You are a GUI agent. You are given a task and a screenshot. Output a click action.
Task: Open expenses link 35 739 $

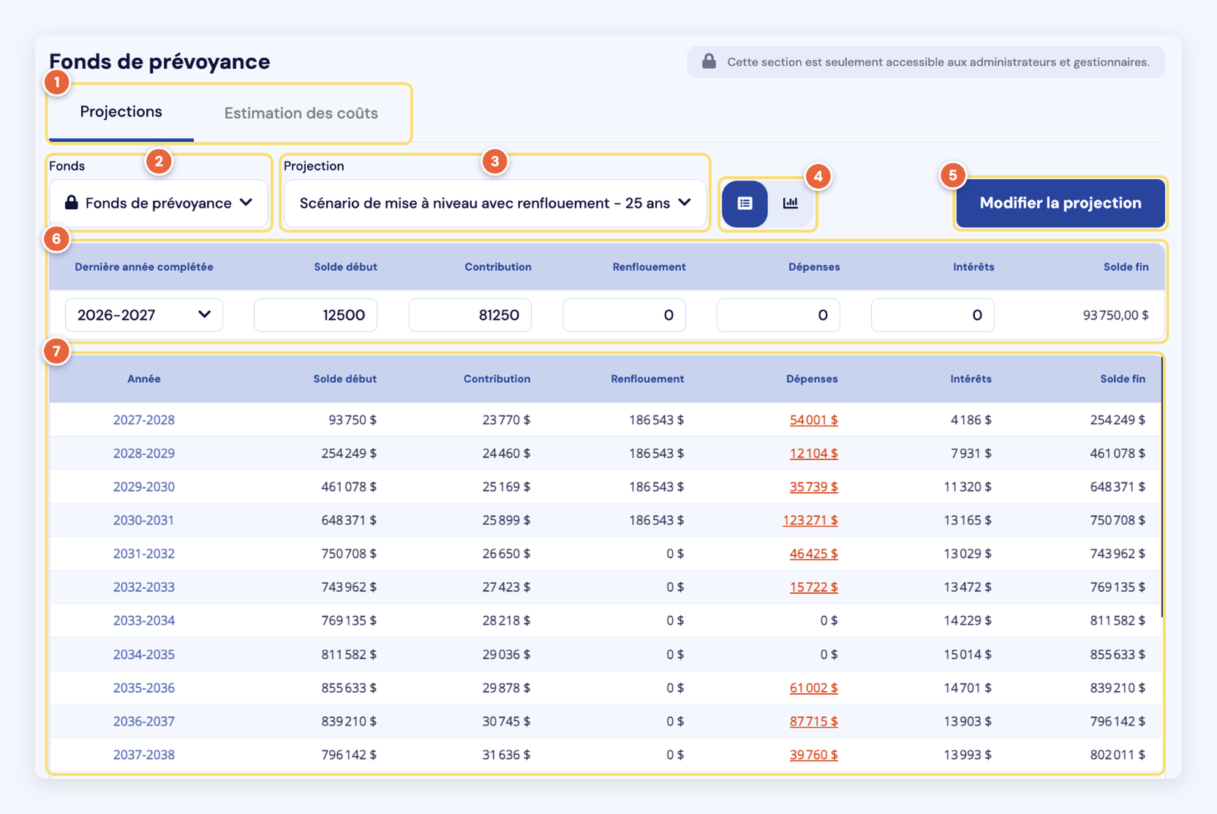pyautogui.click(x=813, y=487)
